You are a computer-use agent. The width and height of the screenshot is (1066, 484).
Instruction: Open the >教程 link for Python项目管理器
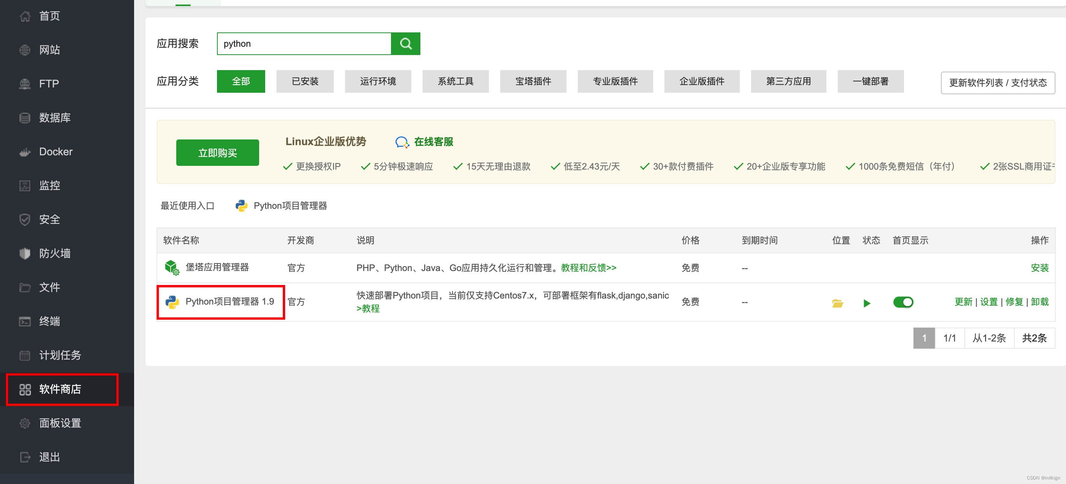[x=368, y=309]
